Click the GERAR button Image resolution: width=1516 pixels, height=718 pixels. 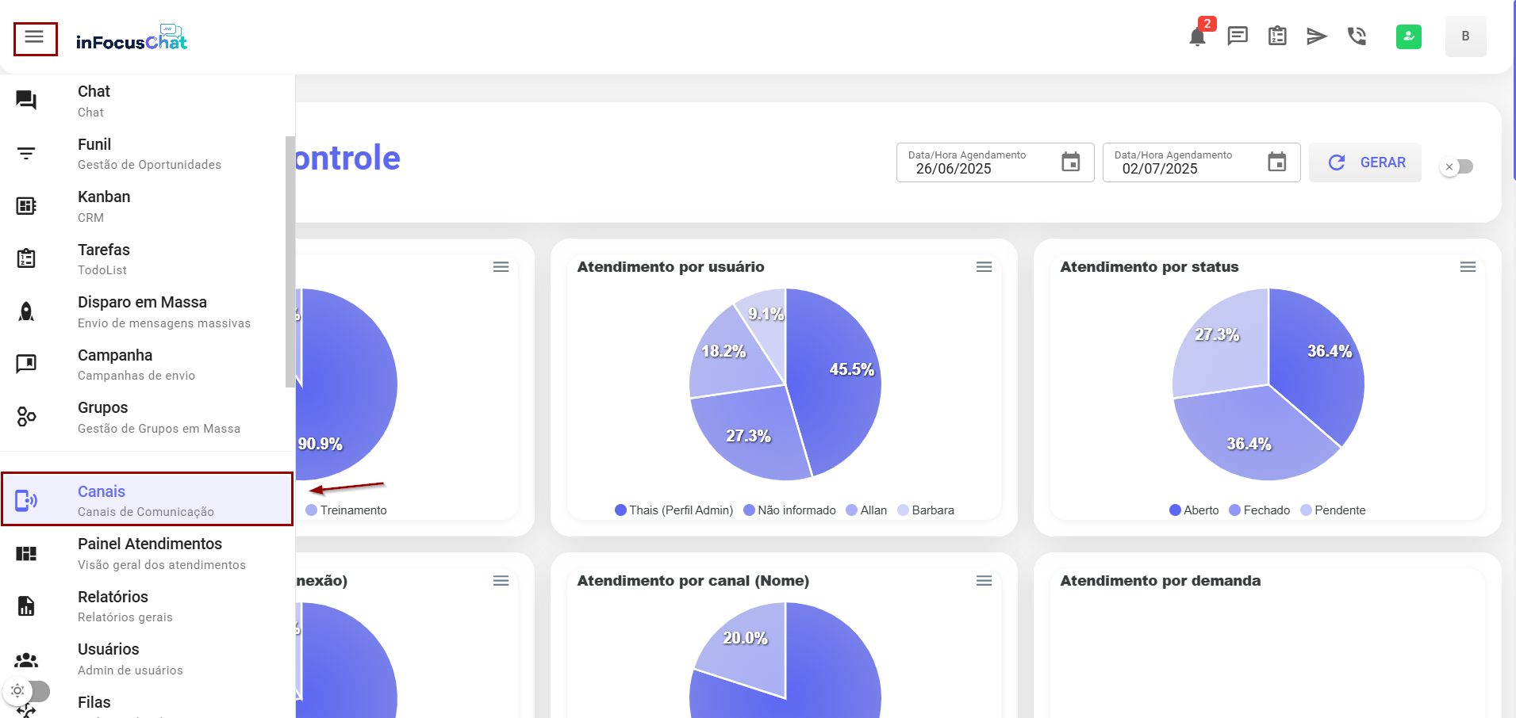pyautogui.click(x=1364, y=162)
